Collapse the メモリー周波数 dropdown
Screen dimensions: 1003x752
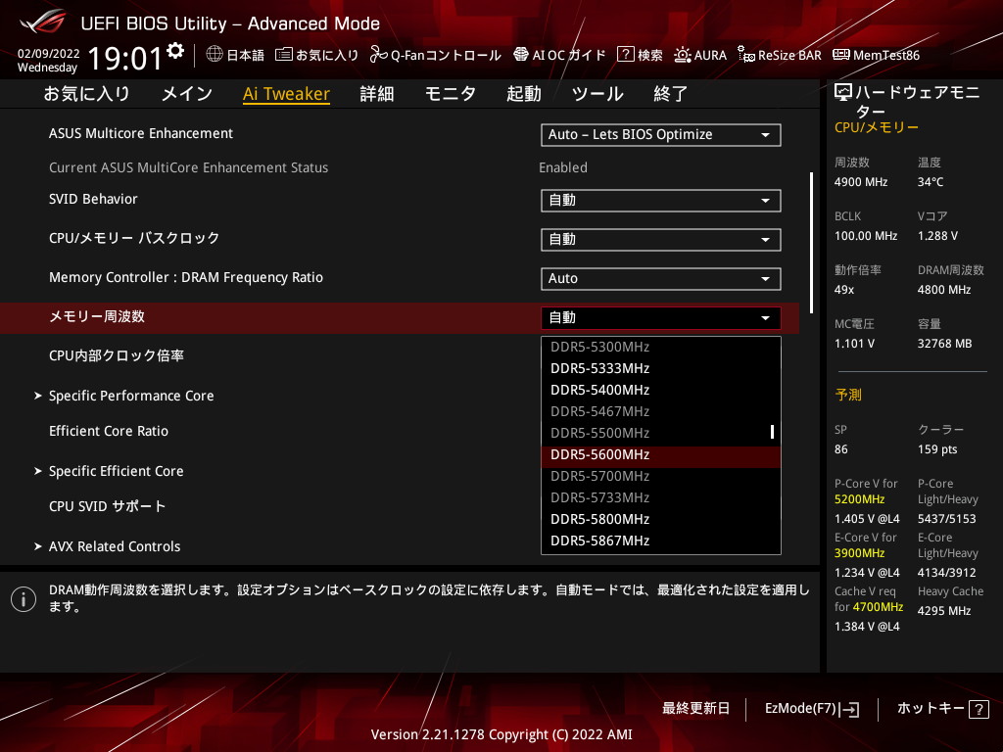[661, 318]
